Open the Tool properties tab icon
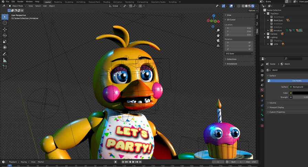 click(262, 65)
